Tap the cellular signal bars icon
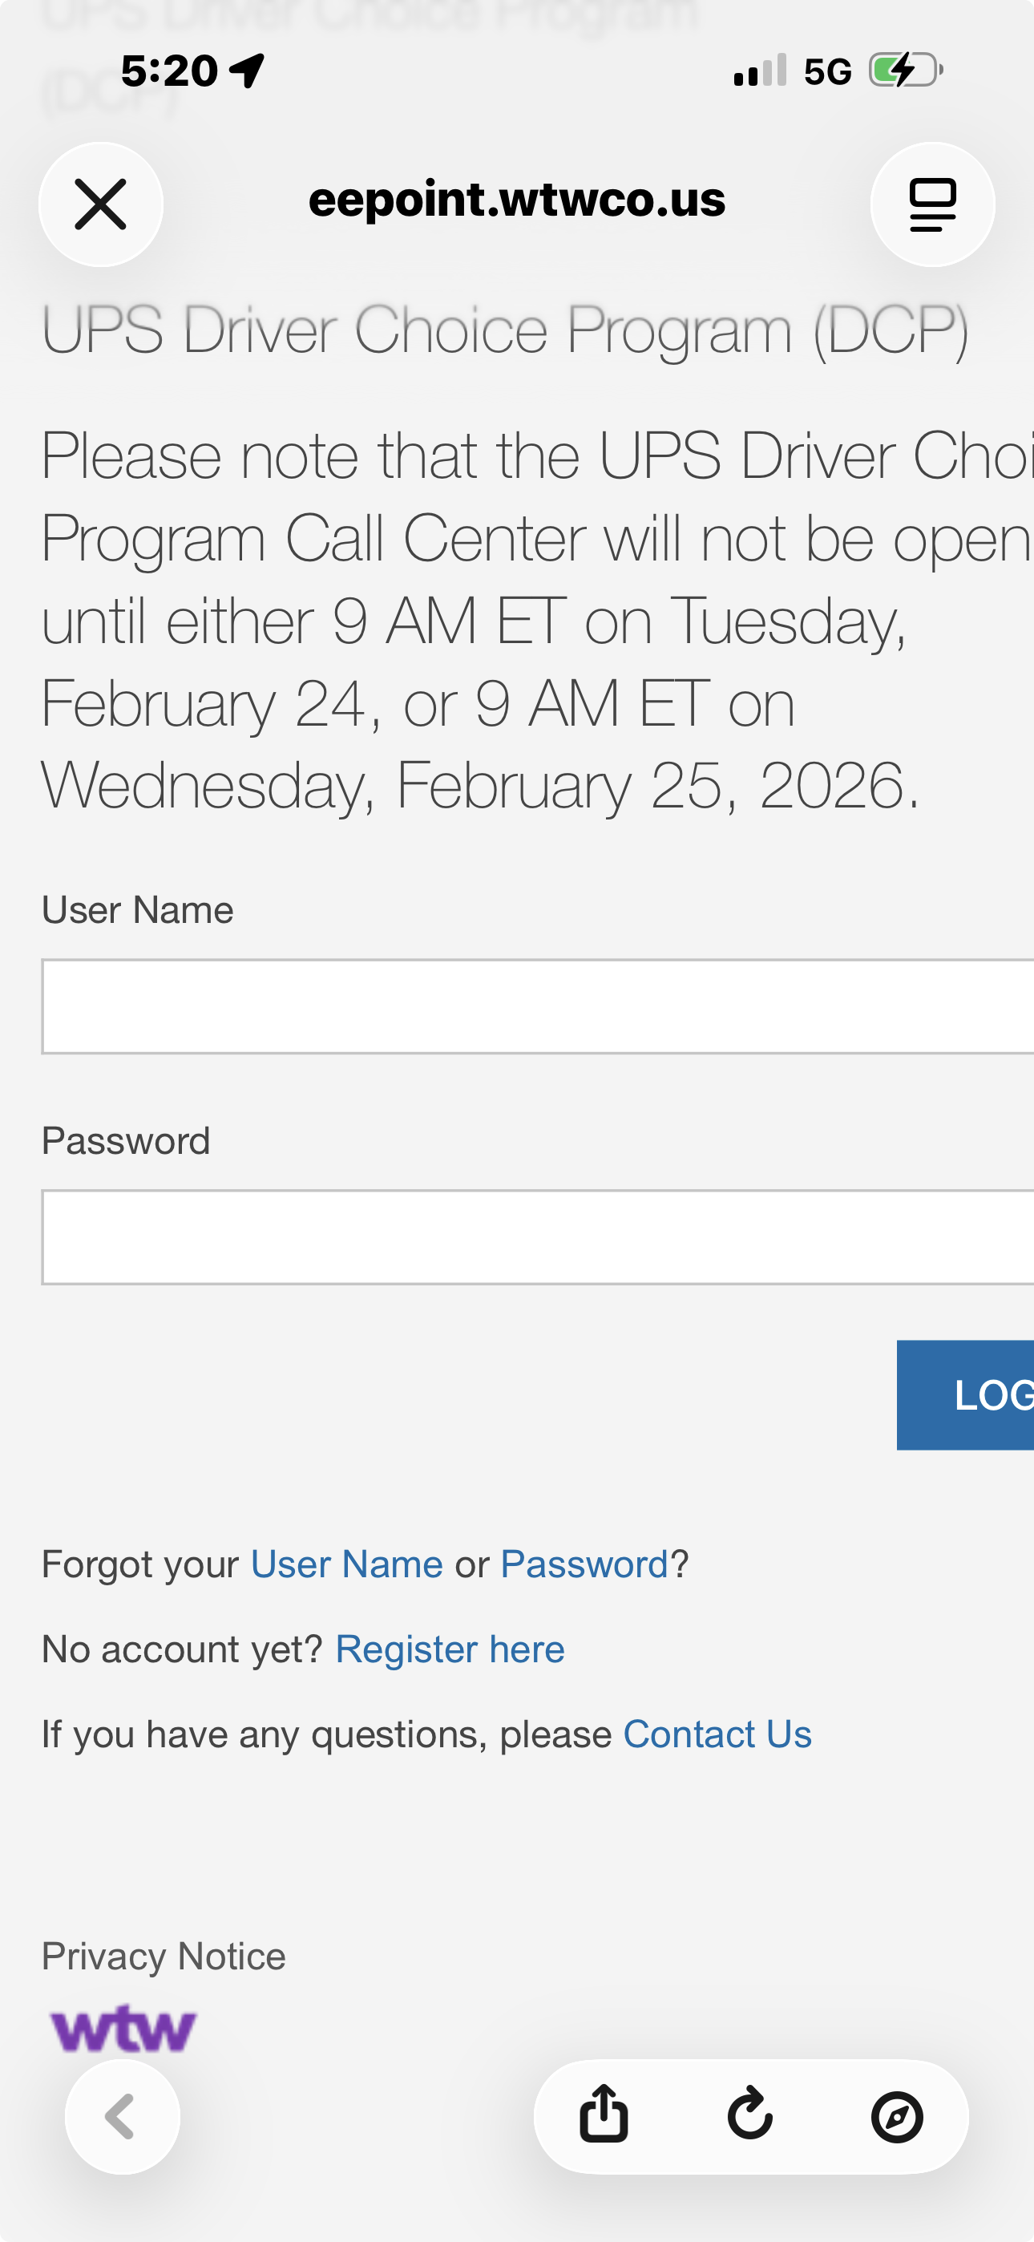This screenshot has height=2242, width=1034. click(760, 71)
